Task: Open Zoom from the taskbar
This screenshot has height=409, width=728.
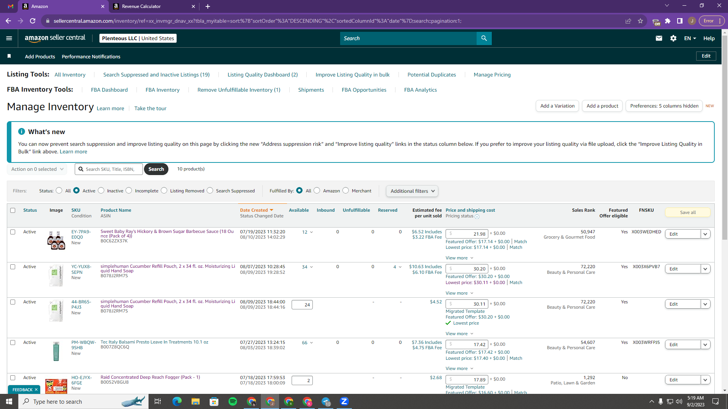Action: click(x=344, y=401)
